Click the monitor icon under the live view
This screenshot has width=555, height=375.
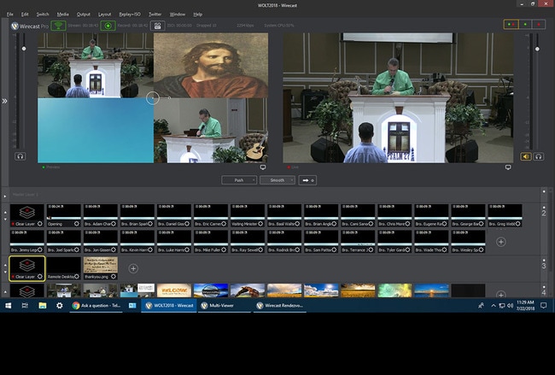(507, 167)
